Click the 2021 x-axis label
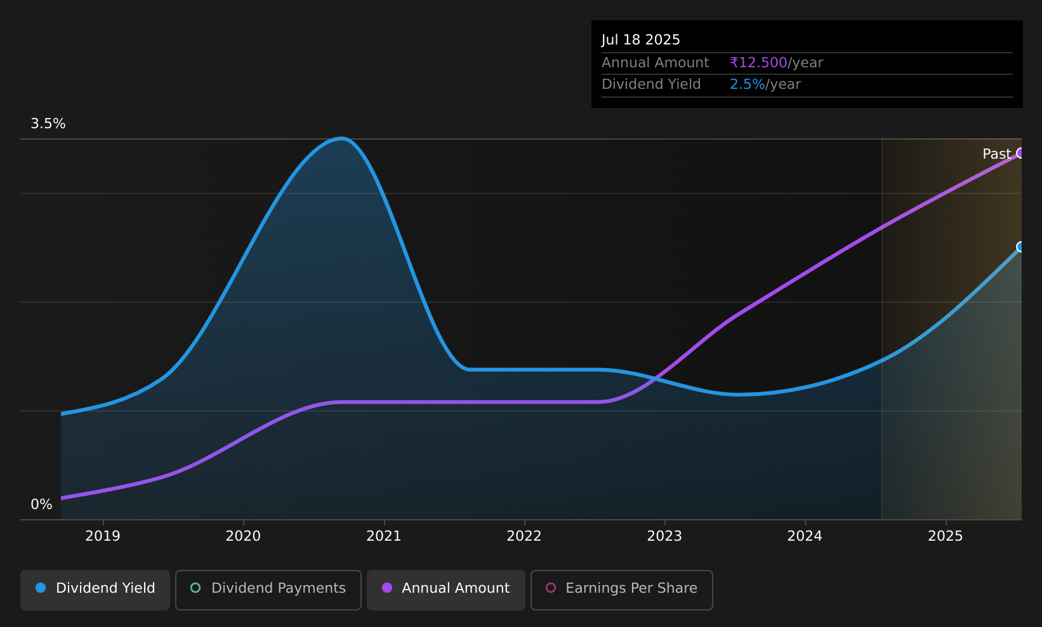This screenshot has height=627, width=1042. (x=384, y=536)
